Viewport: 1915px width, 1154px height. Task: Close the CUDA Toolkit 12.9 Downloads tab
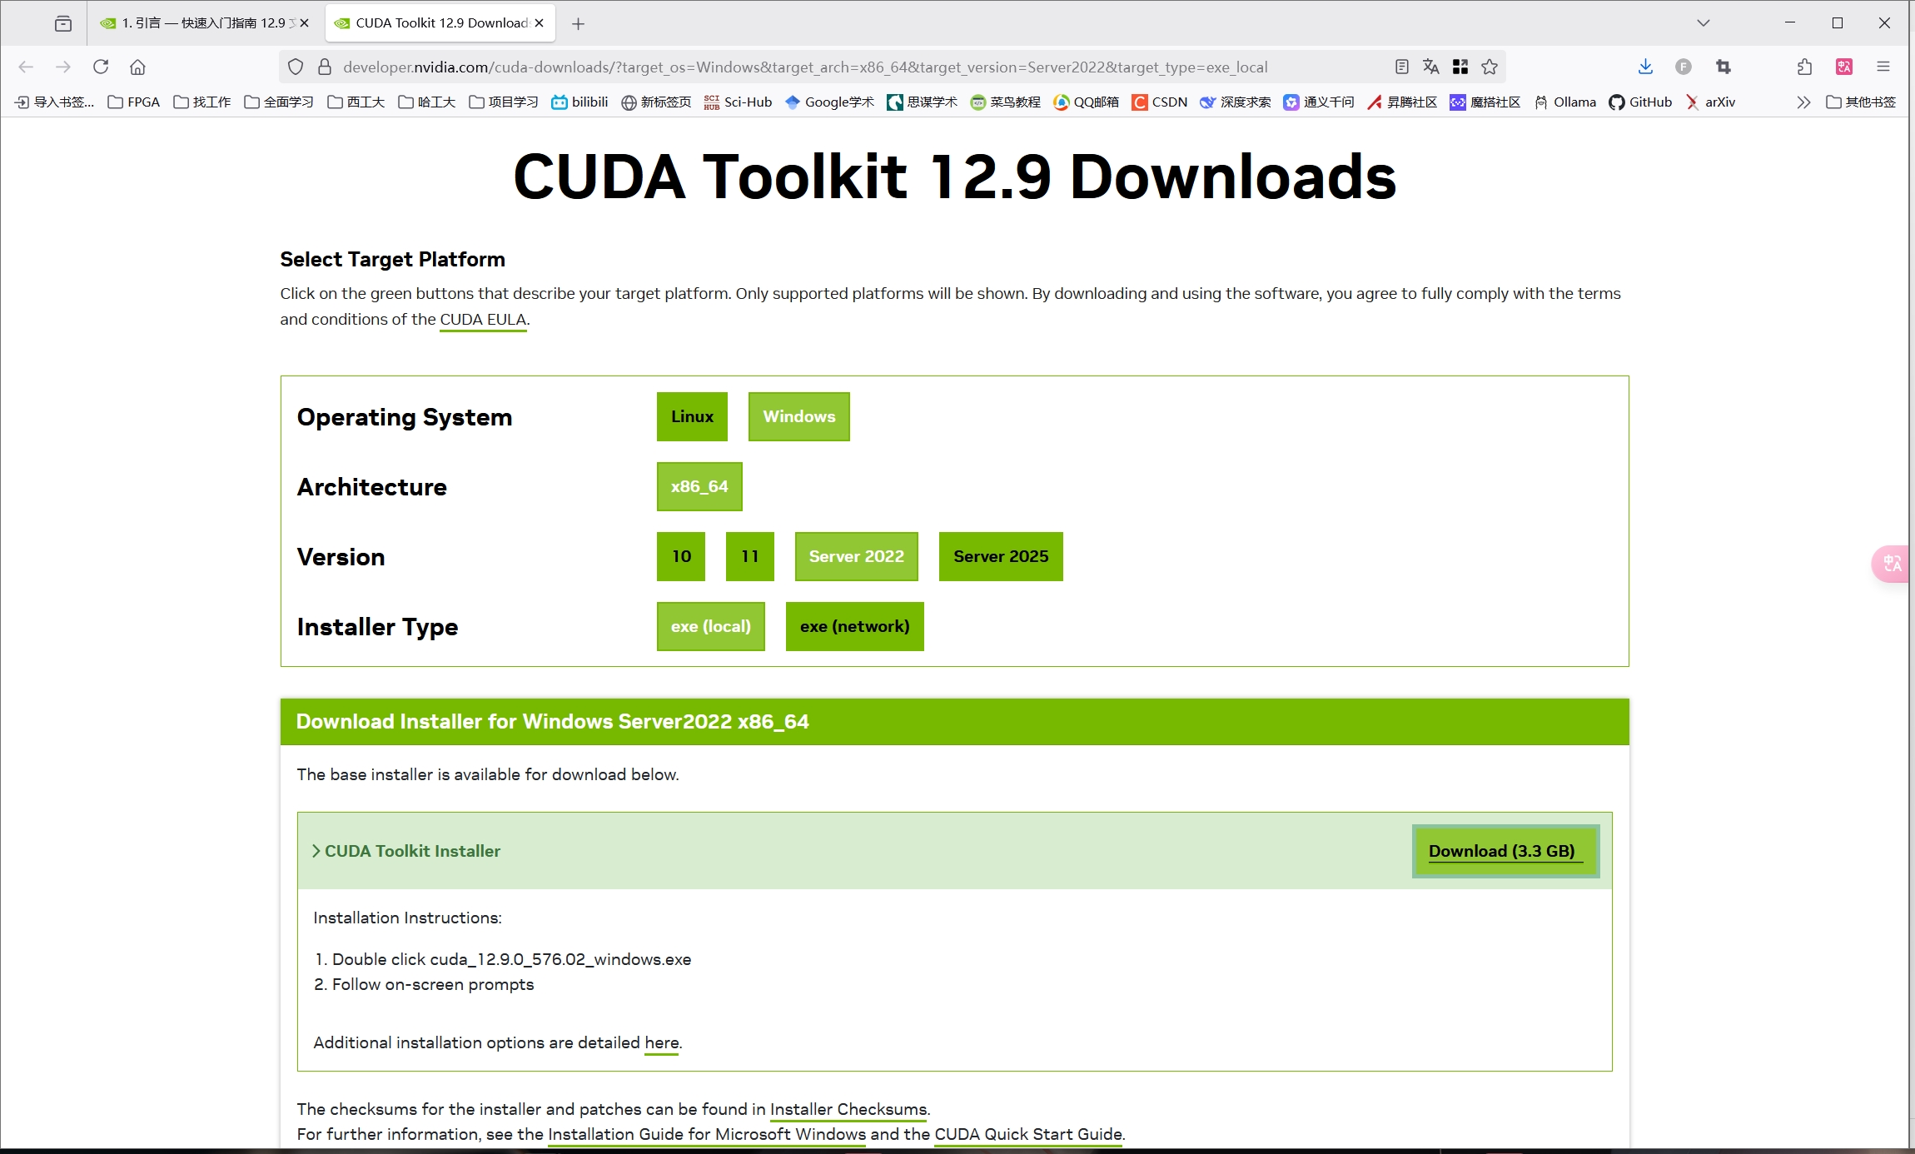539,23
